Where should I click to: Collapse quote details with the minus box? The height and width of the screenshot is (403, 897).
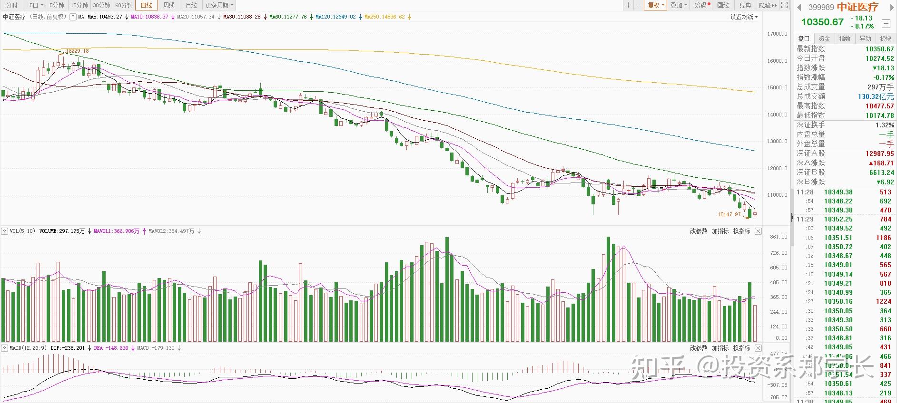(x=886, y=24)
